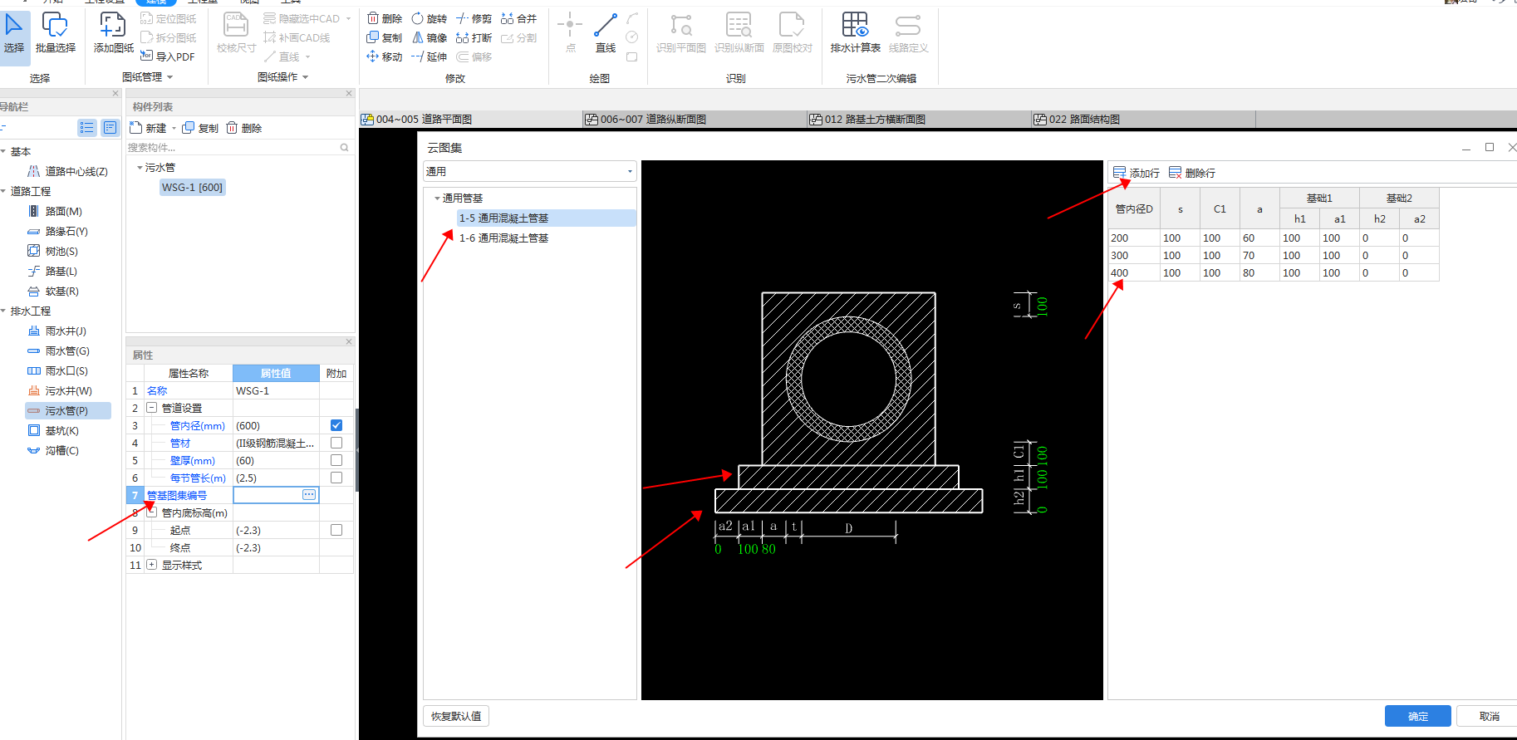Select 污水井(W) in navigation
Screen dimensions: 1517x740
coord(68,391)
